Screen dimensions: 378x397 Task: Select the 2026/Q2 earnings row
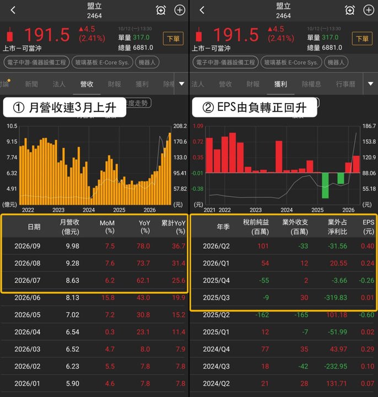[283, 246]
